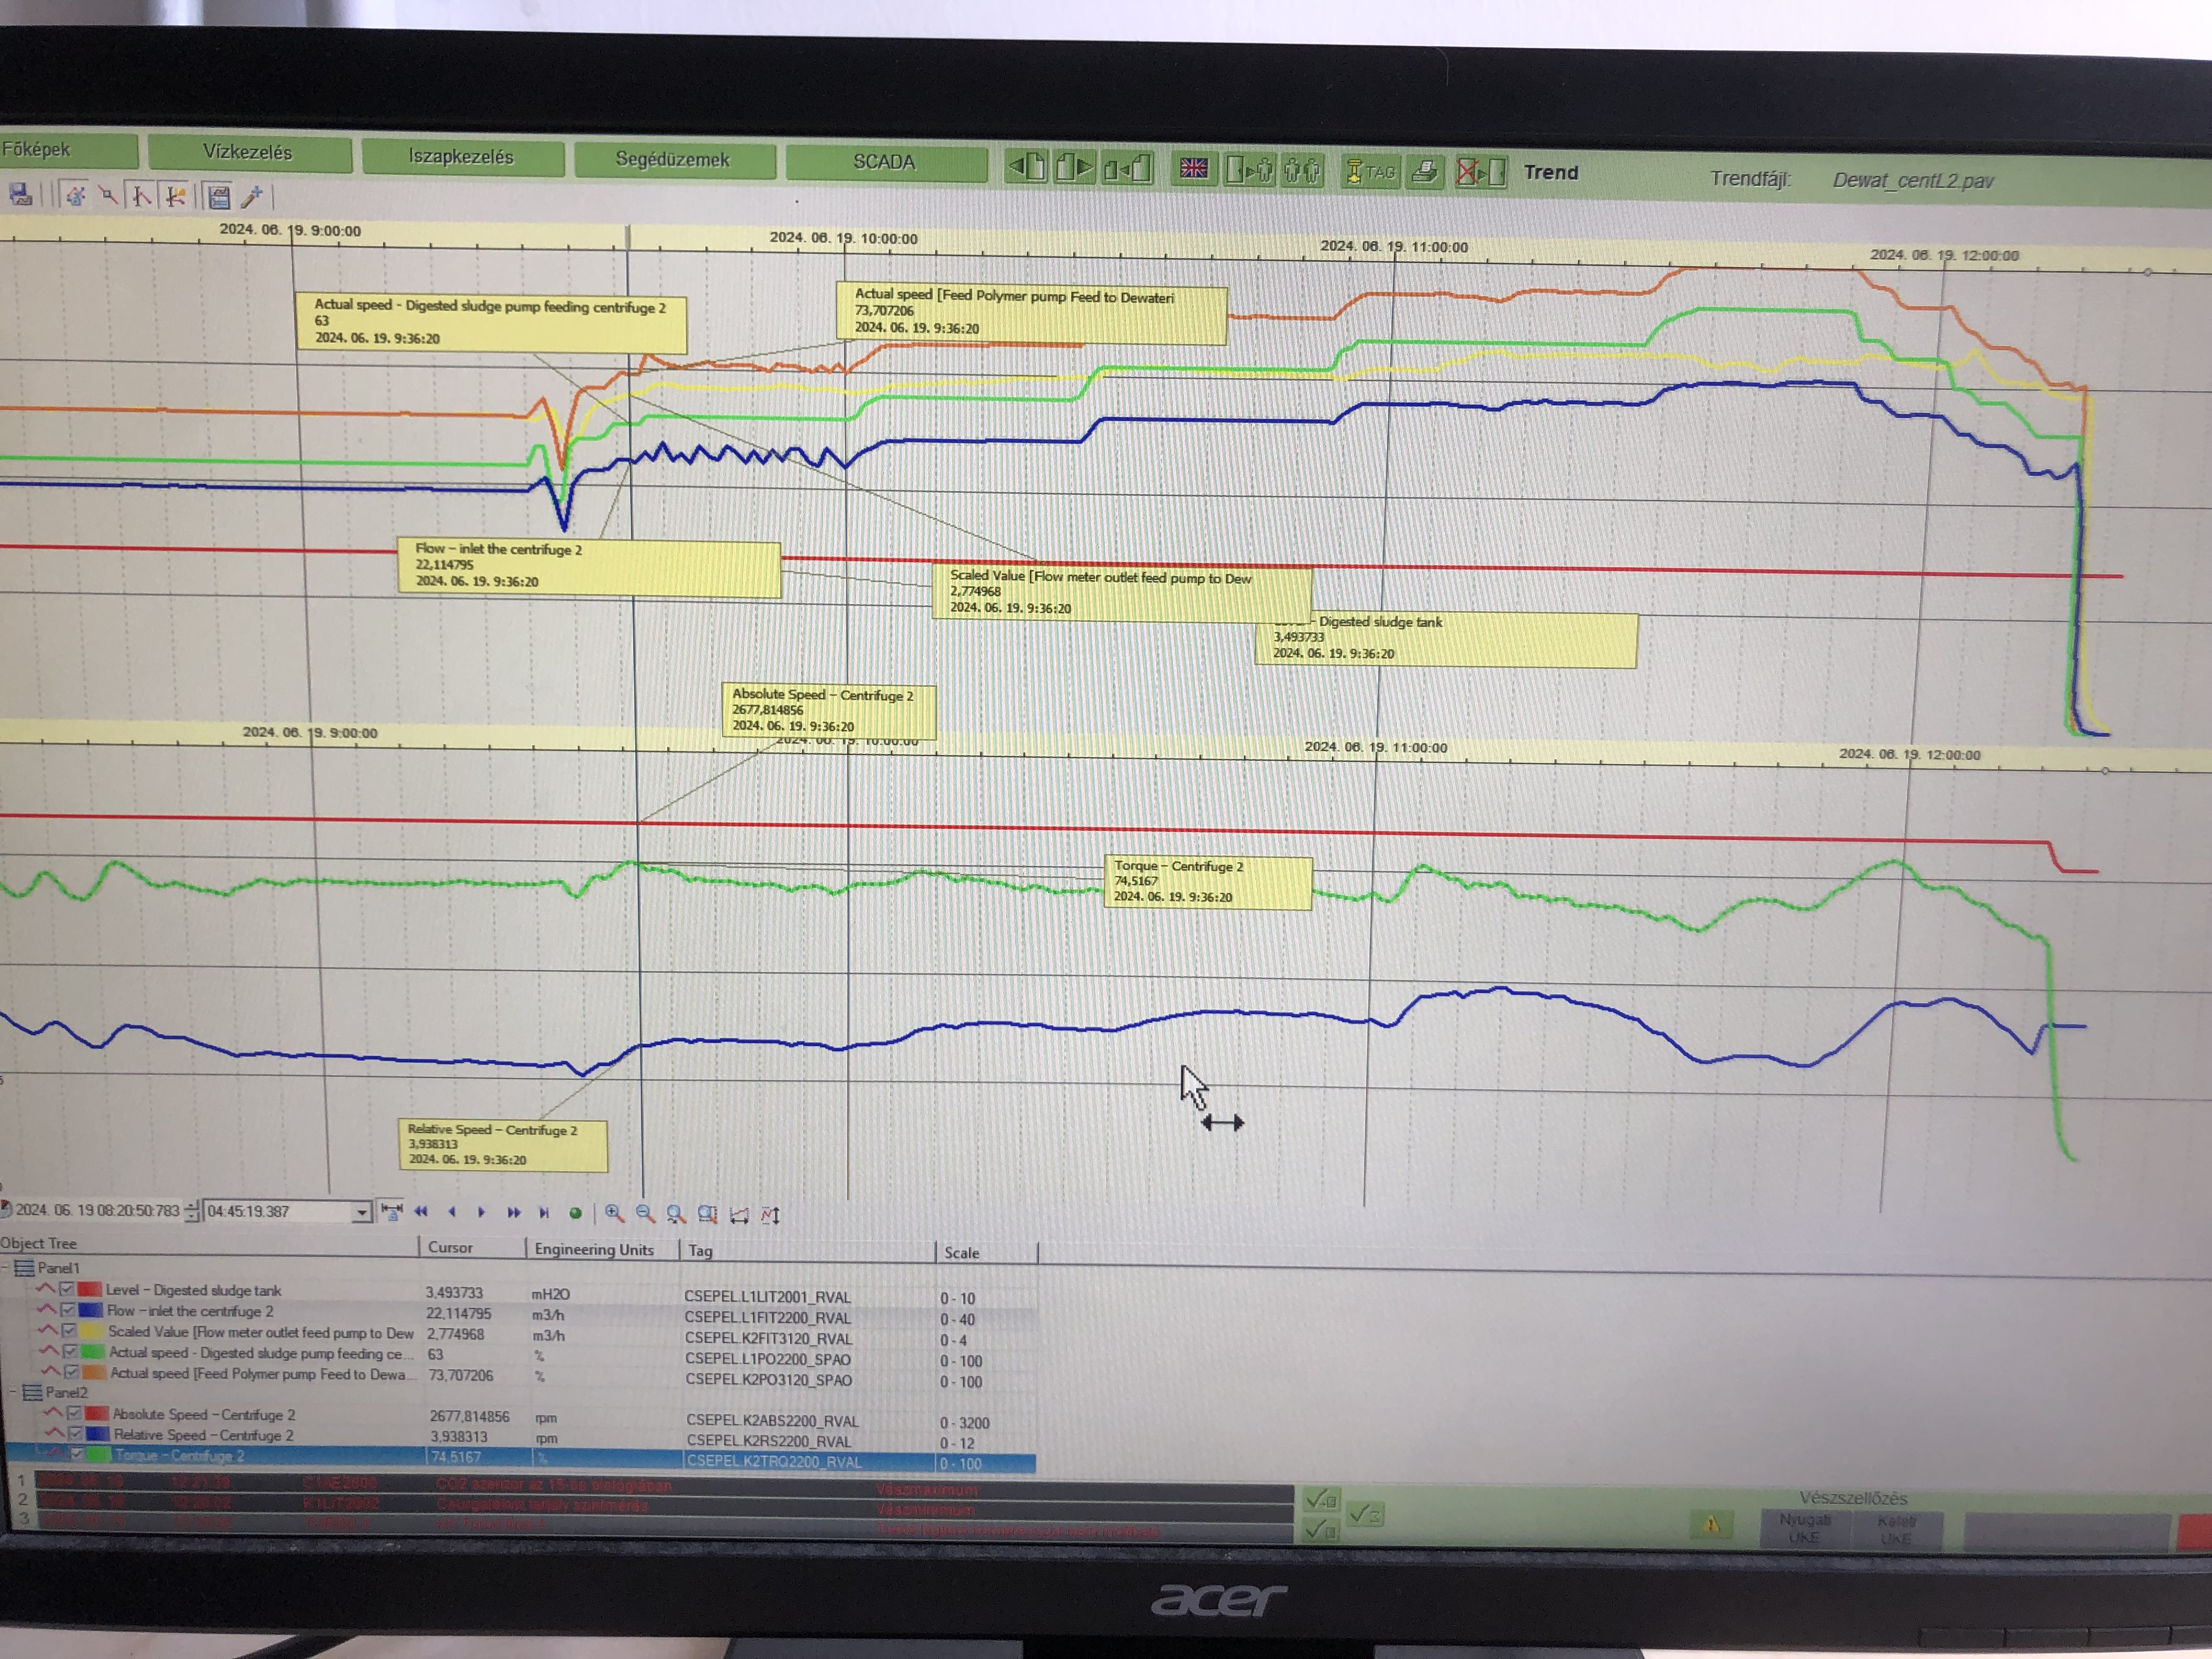Click the Absolute Speed - Centrifuge 2 data label
The height and width of the screenshot is (1659, 2212).
point(829,710)
